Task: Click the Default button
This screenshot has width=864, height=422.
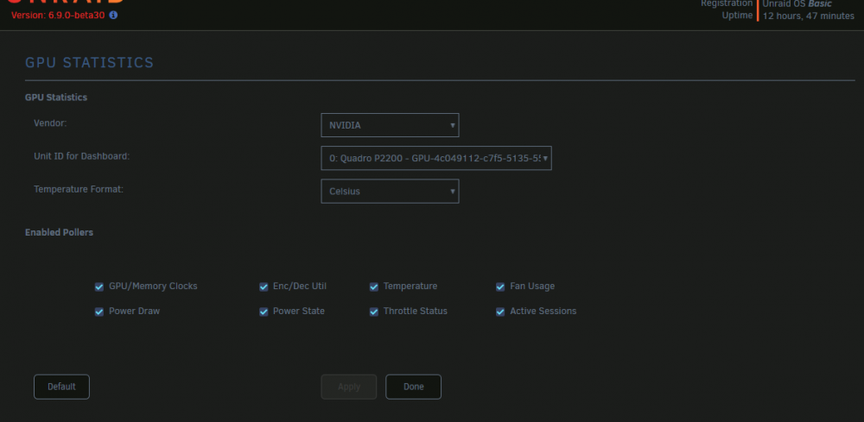Action: pyautogui.click(x=61, y=387)
